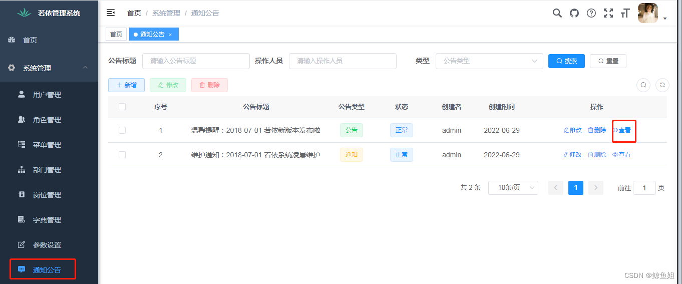This screenshot has height=284, width=682.
Task: Open the layout font size icon
Action: point(624,13)
